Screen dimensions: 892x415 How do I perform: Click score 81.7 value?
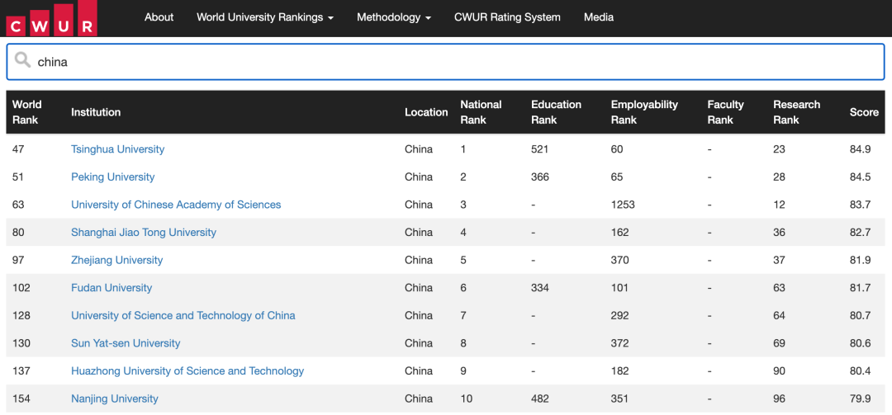pyautogui.click(x=860, y=288)
